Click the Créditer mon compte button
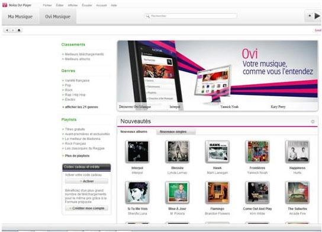 [x=86, y=208]
